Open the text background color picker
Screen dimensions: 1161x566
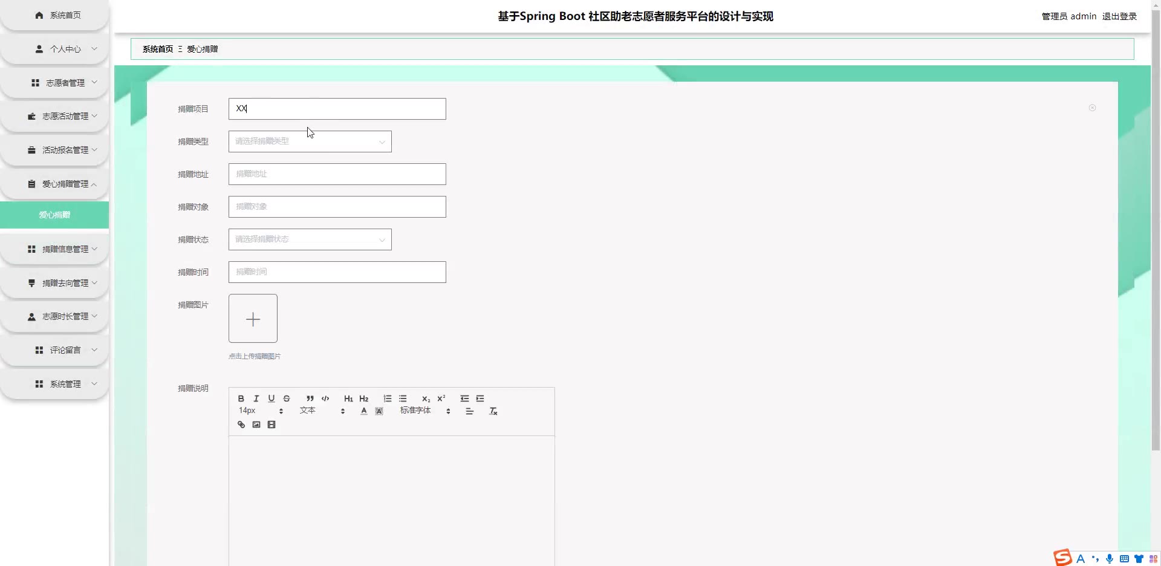379,411
